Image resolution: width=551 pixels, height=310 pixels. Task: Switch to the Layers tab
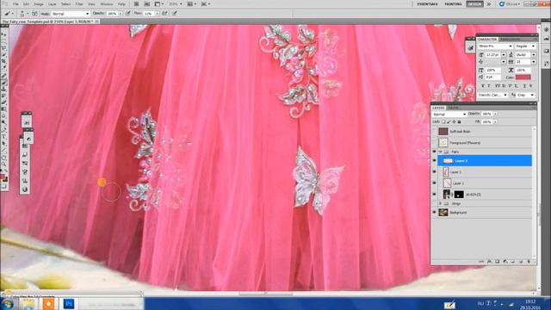pyautogui.click(x=438, y=108)
